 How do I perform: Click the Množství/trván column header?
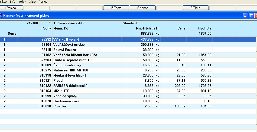click(x=148, y=28)
